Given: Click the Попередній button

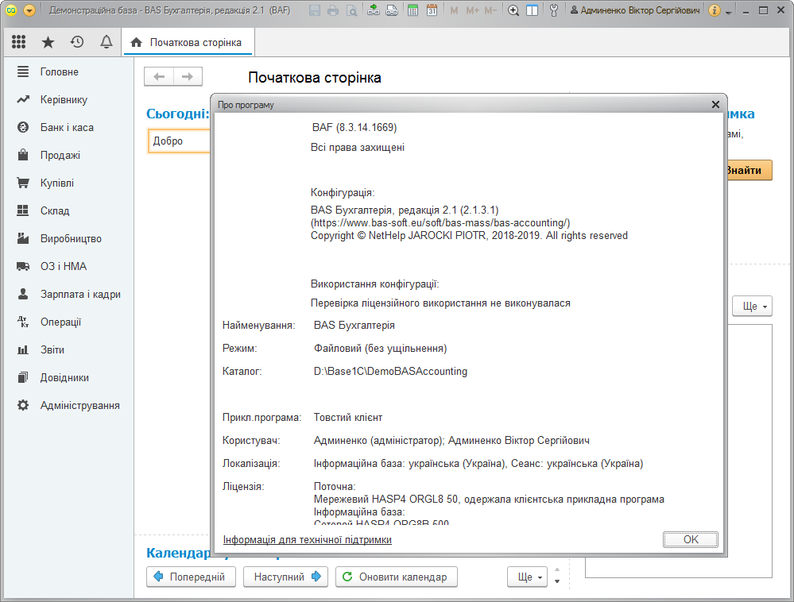Looking at the screenshot, I should (x=192, y=577).
